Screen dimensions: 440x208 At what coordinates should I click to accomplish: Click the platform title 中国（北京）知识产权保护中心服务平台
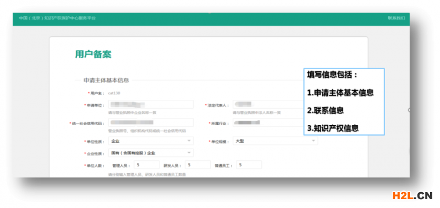(x=57, y=18)
